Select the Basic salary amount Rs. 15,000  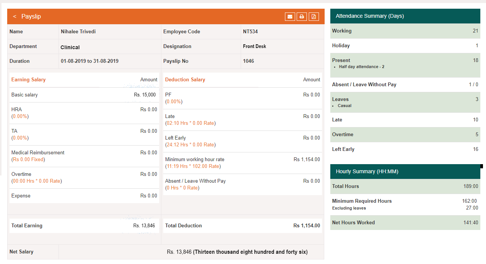click(145, 95)
